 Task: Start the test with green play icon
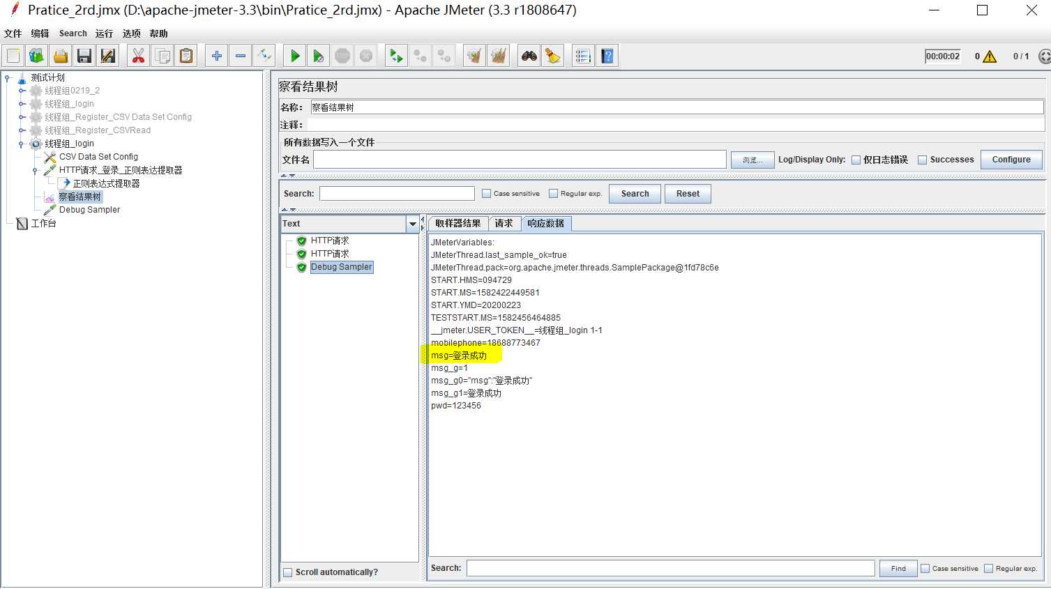click(x=295, y=56)
